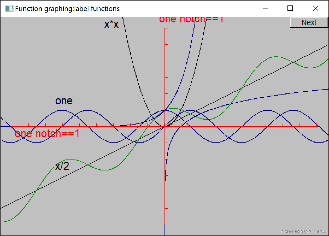The image size is (329, 236).
Task: Click the title "Function graphing:label functions"
Action: [67, 8]
